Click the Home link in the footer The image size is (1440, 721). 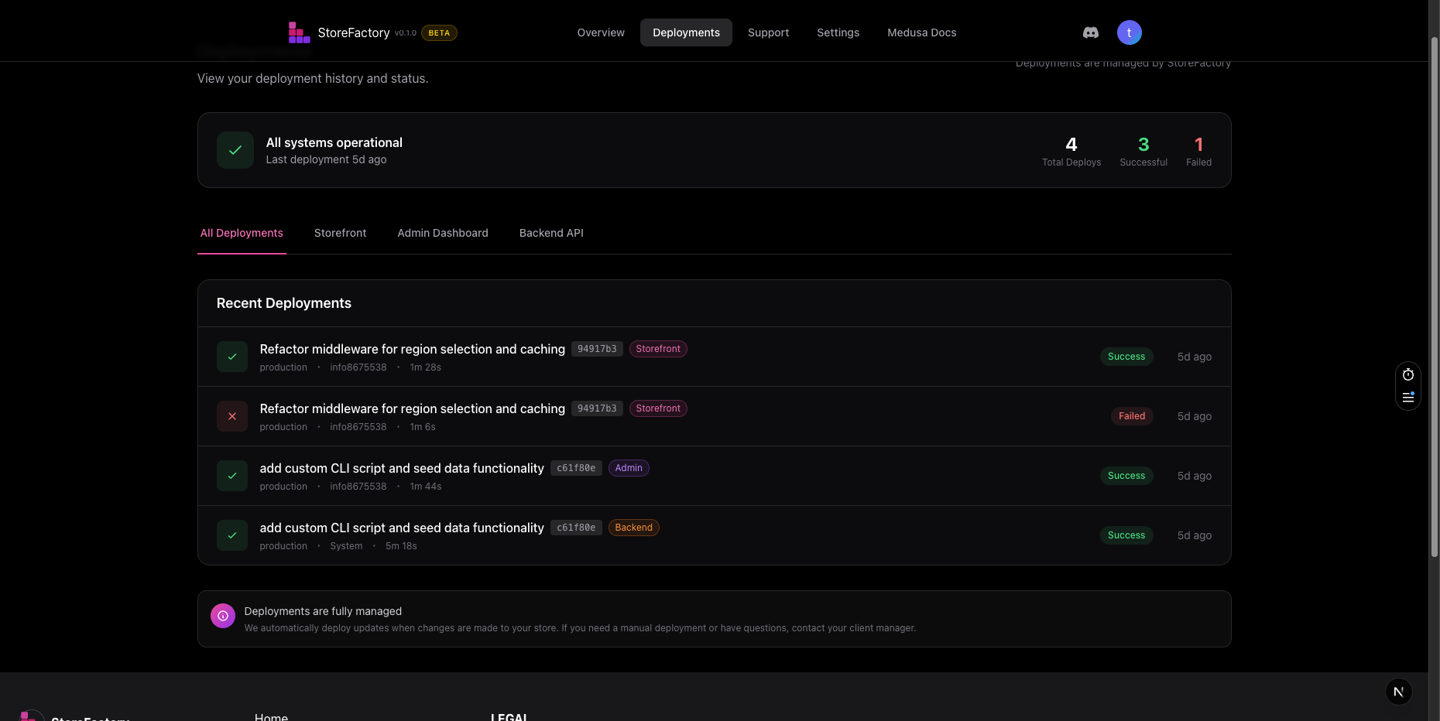[271, 716]
